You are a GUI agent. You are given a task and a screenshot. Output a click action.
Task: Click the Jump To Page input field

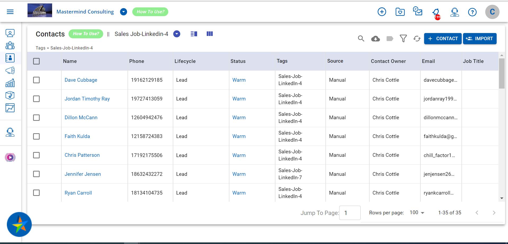point(350,213)
